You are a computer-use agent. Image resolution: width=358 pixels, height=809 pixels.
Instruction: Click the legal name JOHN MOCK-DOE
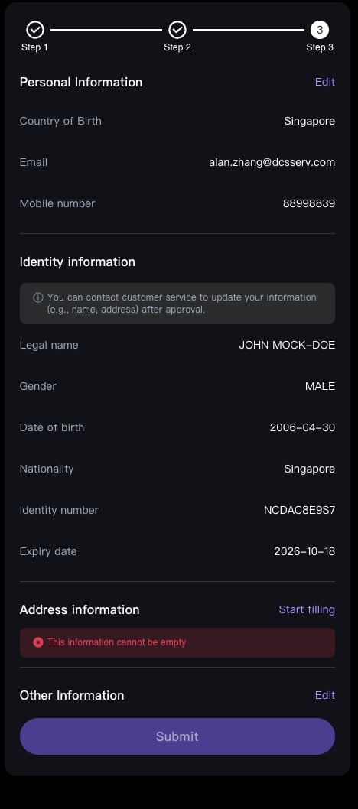click(x=288, y=345)
